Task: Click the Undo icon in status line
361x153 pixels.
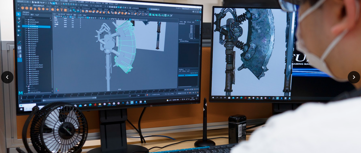Action: pyautogui.click(x=41, y=3)
